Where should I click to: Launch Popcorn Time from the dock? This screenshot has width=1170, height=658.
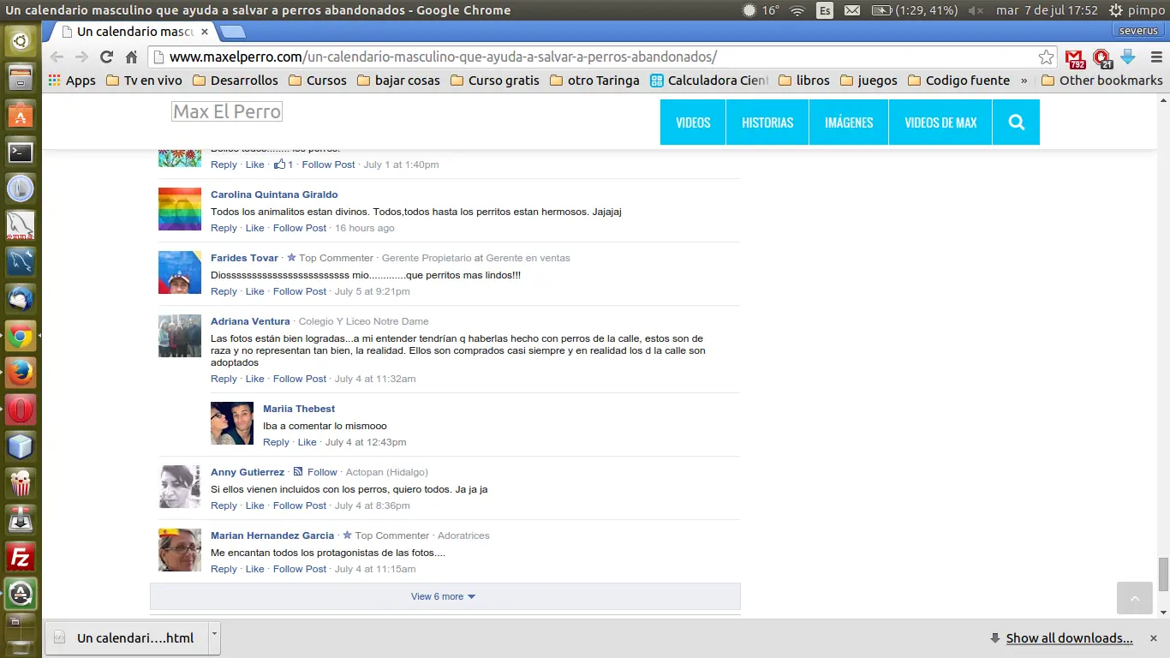coord(21,483)
